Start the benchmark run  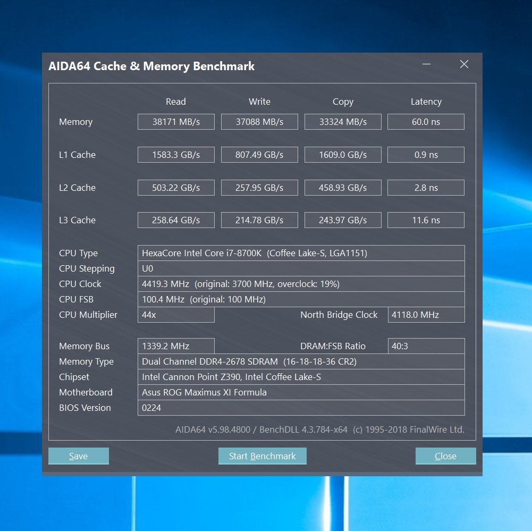[x=262, y=456]
